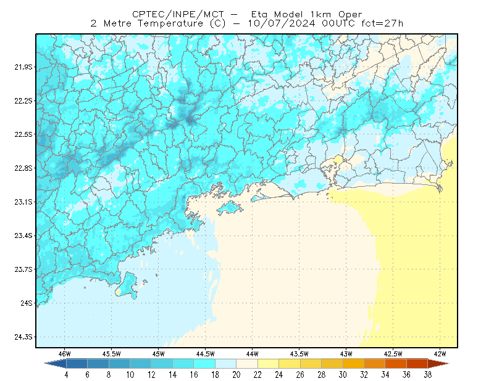Click the 24S latitude axis label
The width and height of the screenshot is (494, 381).
[x=27, y=303]
